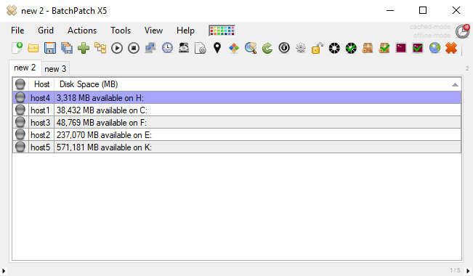Image resolution: width=473 pixels, height=276 pixels.
Task: Select the host1 cell
Action: pos(41,110)
